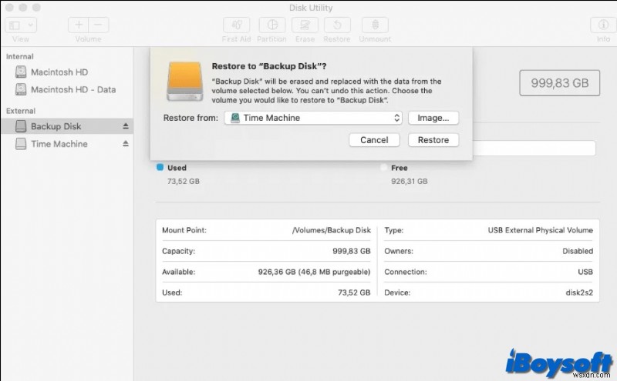617x381 pixels.
Task: Click the Time Machine icon in dropdown
Action: click(235, 118)
